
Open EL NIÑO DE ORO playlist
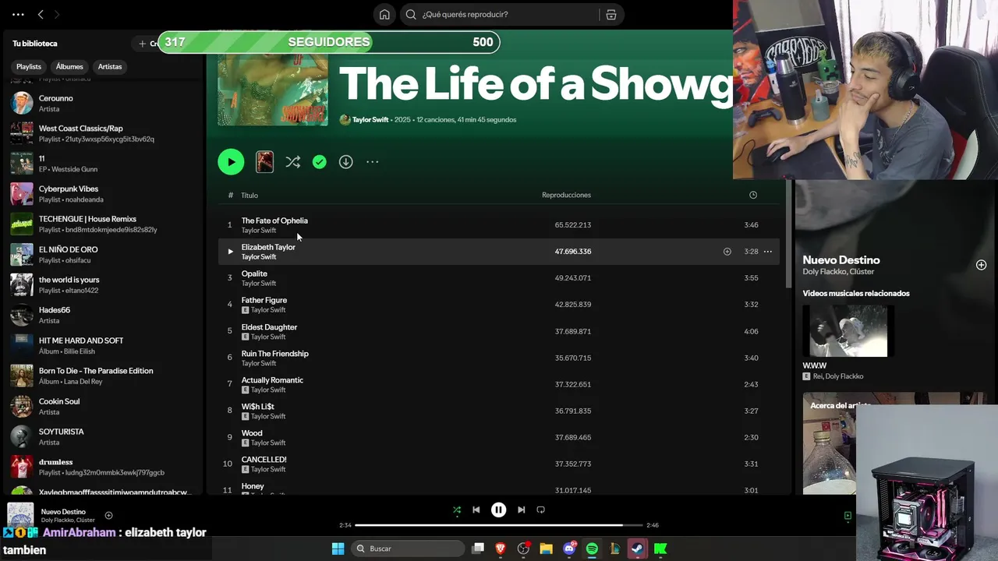104,255
